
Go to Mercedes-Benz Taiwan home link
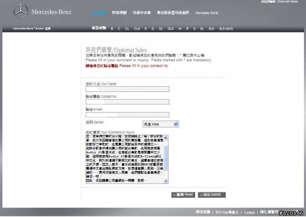pos(32,29)
